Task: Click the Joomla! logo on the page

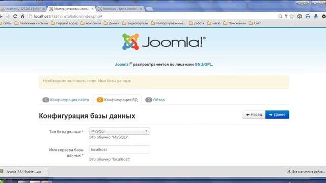Action: [x=164, y=42]
